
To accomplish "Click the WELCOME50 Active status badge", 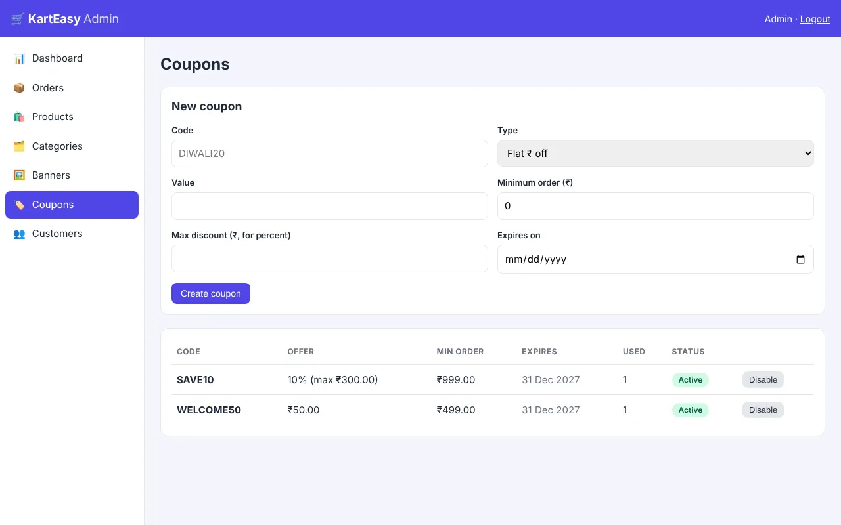I will [x=690, y=410].
